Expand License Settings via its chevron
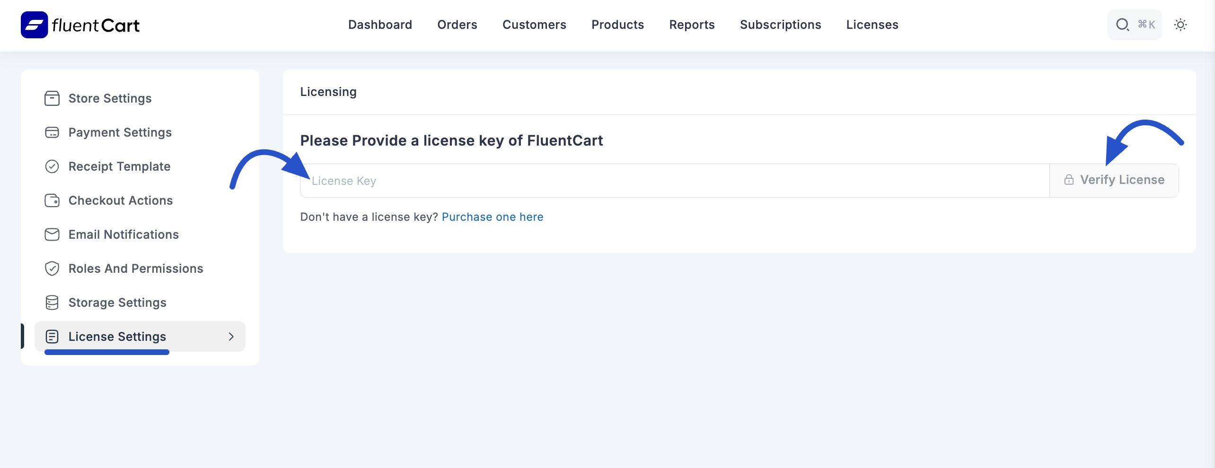 pos(231,337)
